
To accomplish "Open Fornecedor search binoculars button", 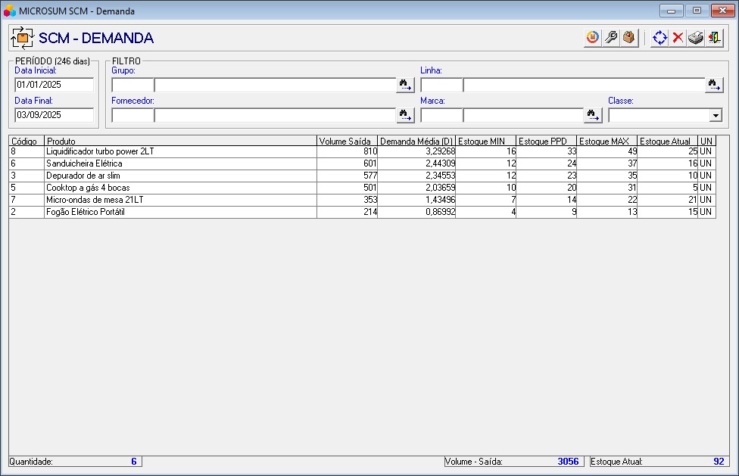I will pos(406,115).
